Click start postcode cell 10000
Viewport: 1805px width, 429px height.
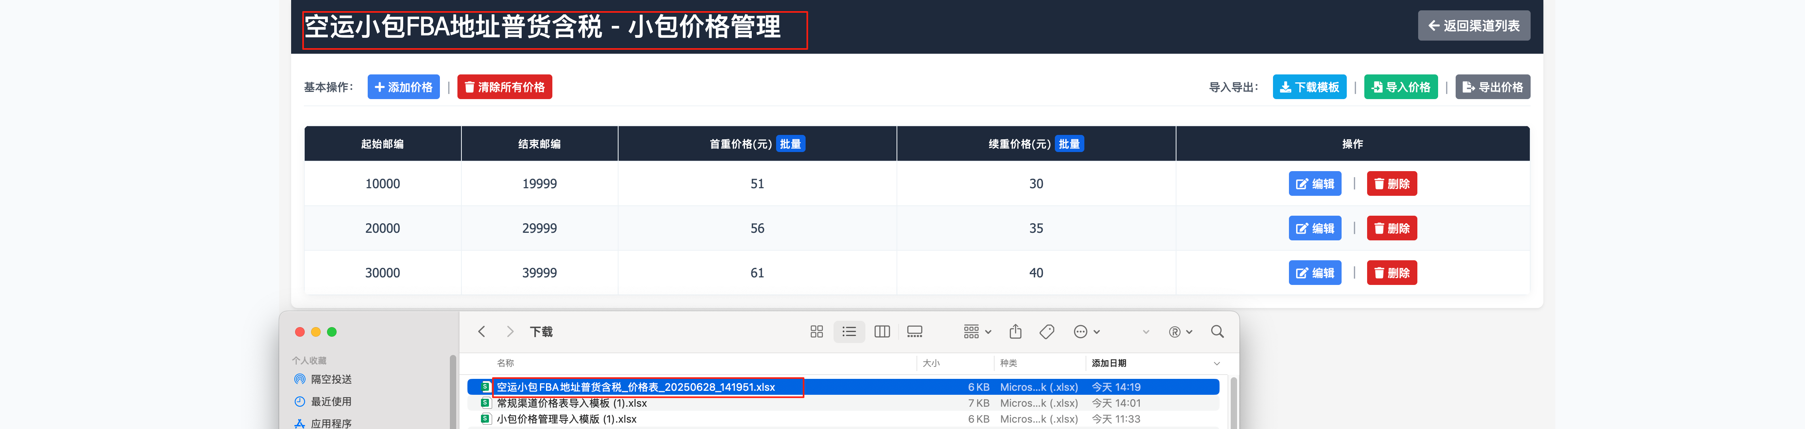[x=382, y=184]
